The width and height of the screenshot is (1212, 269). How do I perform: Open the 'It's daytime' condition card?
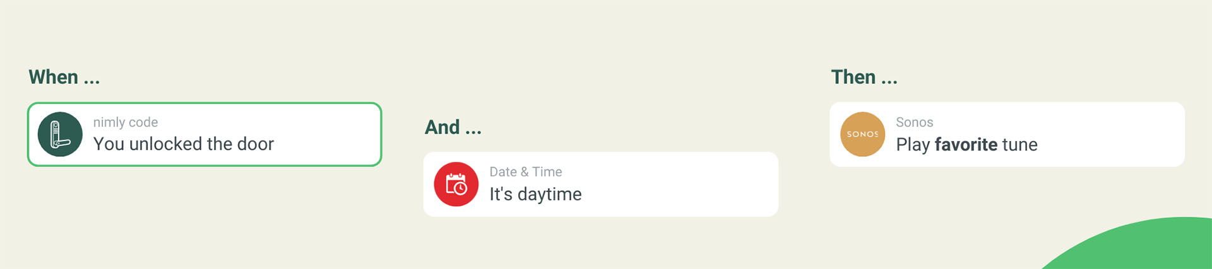tap(600, 184)
